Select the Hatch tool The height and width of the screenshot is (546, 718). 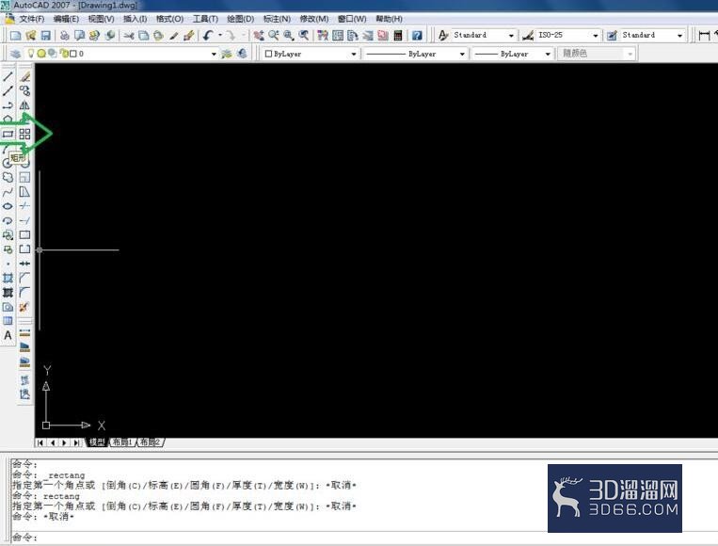[x=8, y=278]
